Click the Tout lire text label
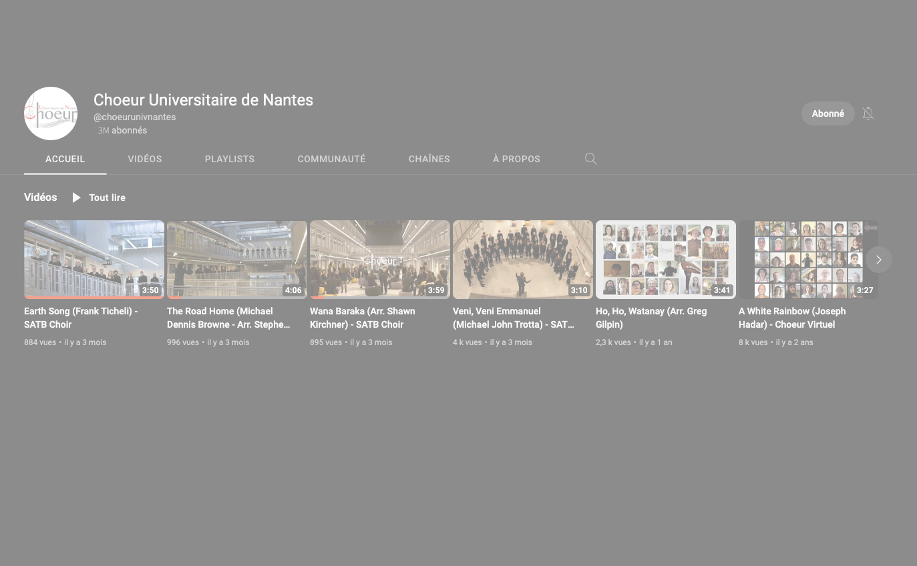 pos(108,198)
